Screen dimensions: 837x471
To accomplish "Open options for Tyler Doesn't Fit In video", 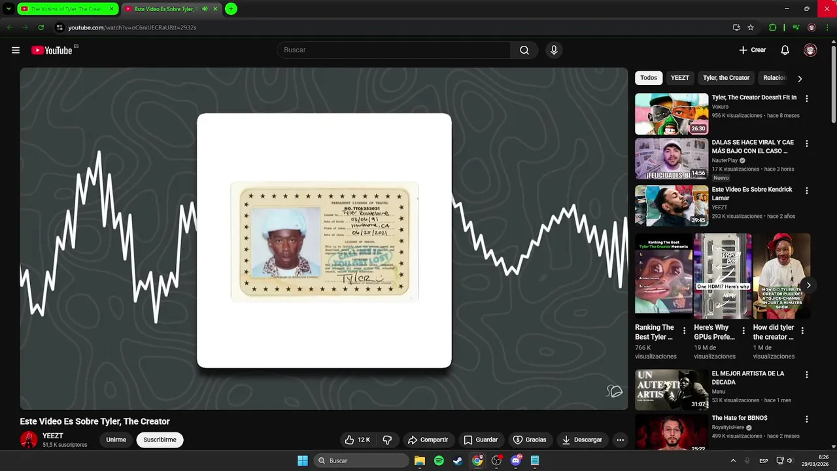I will click(806, 99).
